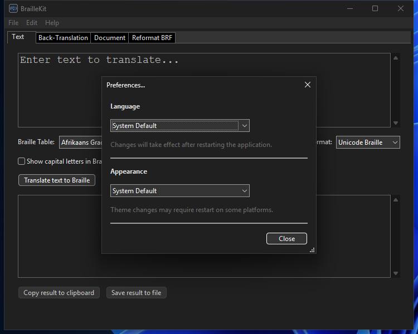Click the Enter text to translate input area
Screen dimensions: 418x334
point(204,90)
